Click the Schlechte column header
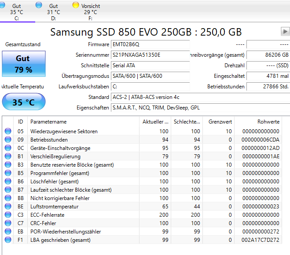Screen dimensions: 290x255 (187, 122)
